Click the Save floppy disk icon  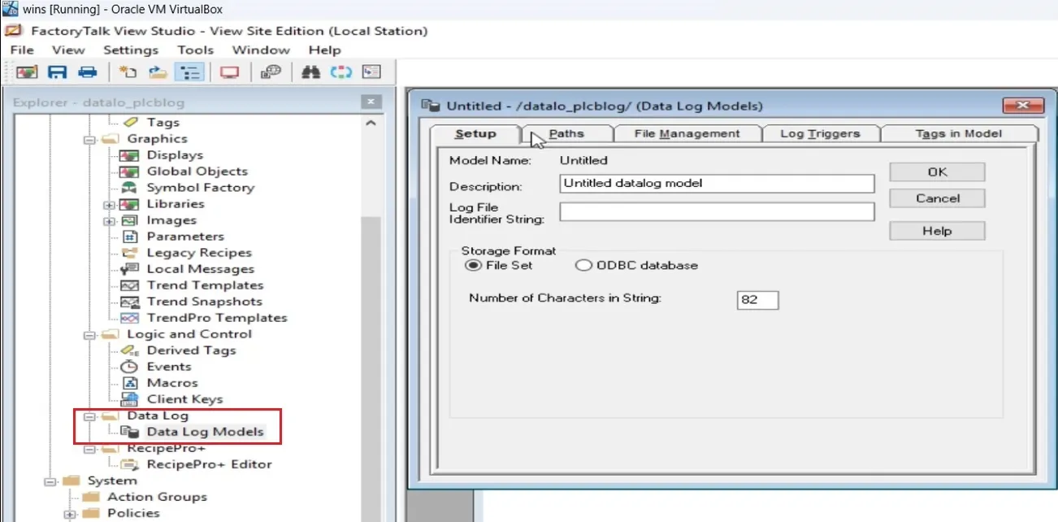[x=57, y=72]
